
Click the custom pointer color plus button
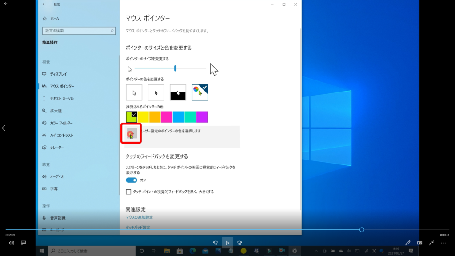(x=131, y=134)
